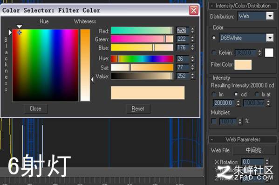Select the Kelvin radio button

[214, 52]
